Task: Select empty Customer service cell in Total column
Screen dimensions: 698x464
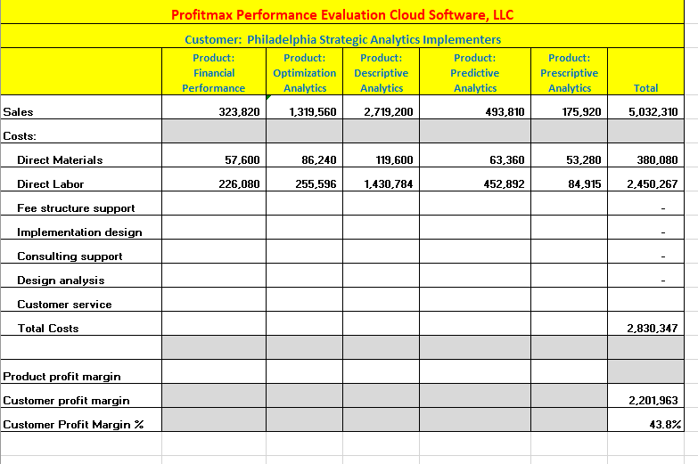Action: point(645,299)
